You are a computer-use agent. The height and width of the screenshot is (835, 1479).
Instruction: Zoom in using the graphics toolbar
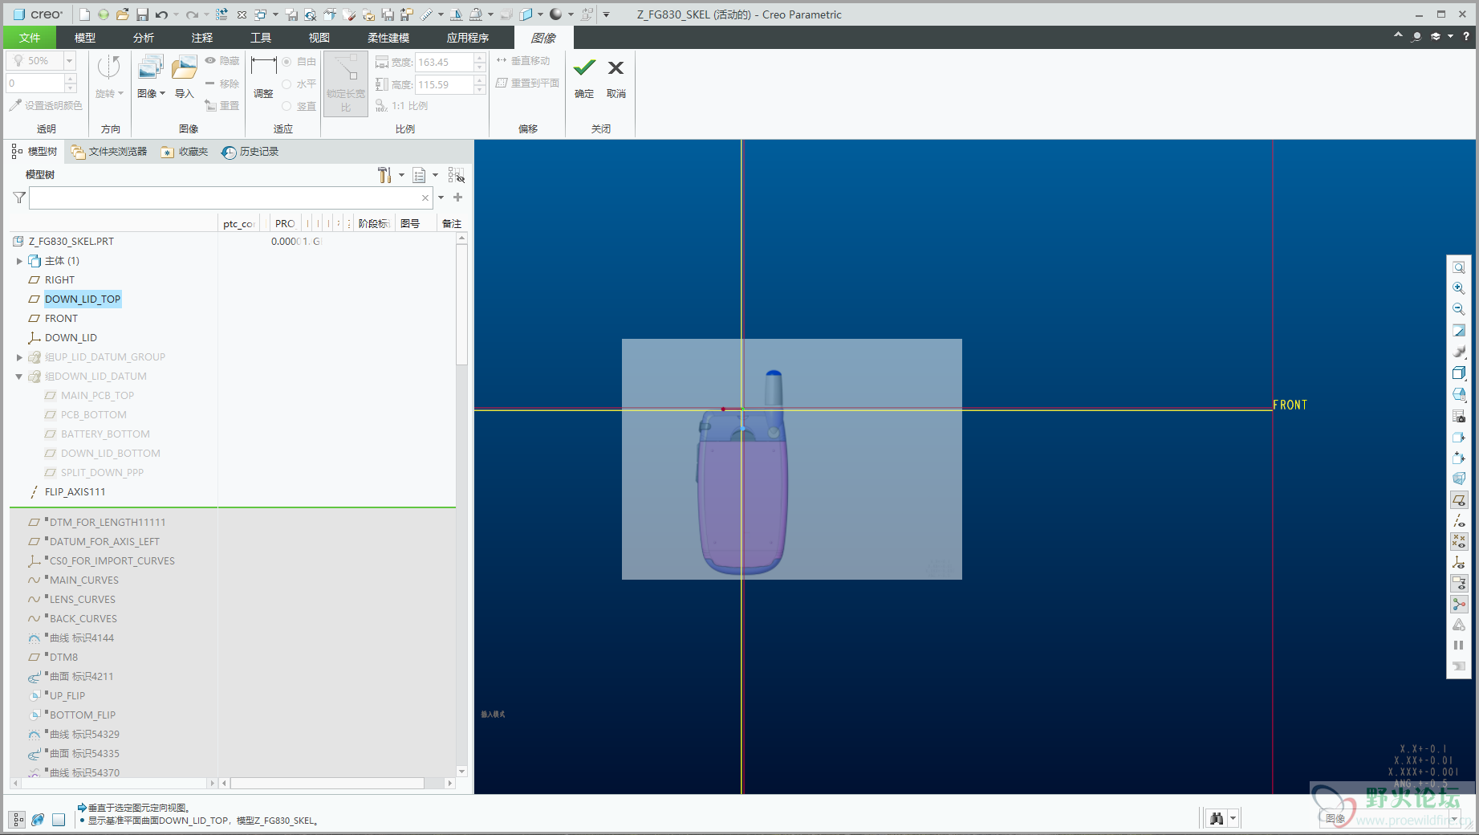click(x=1459, y=288)
